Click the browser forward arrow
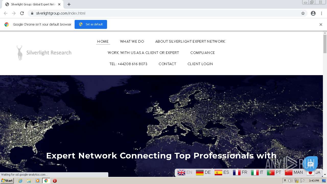The image size is (327, 184). pos(14,13)
